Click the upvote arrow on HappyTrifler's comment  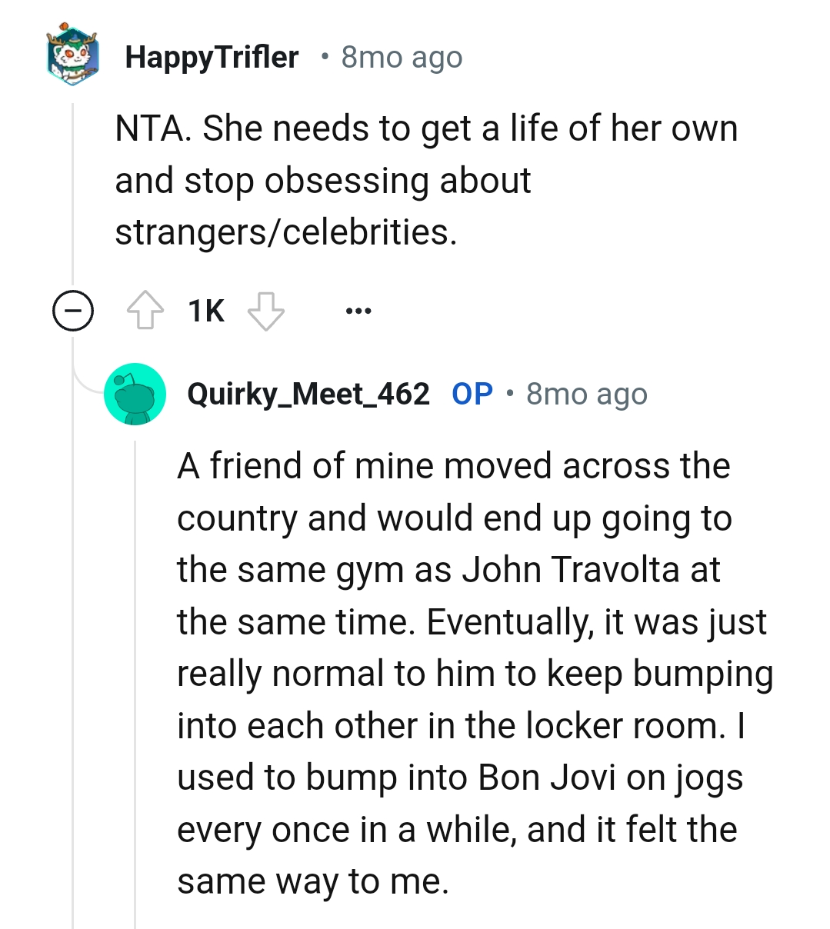pyautogui.click(x=146, y=310)
